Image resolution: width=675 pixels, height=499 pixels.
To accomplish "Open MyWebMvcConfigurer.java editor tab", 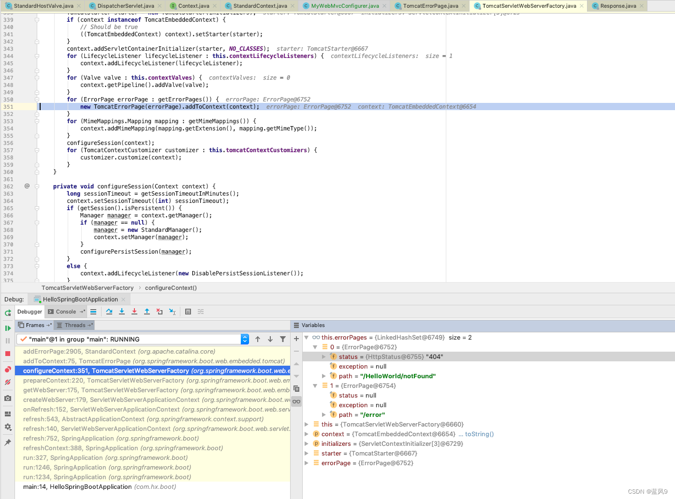I will 345,6.
